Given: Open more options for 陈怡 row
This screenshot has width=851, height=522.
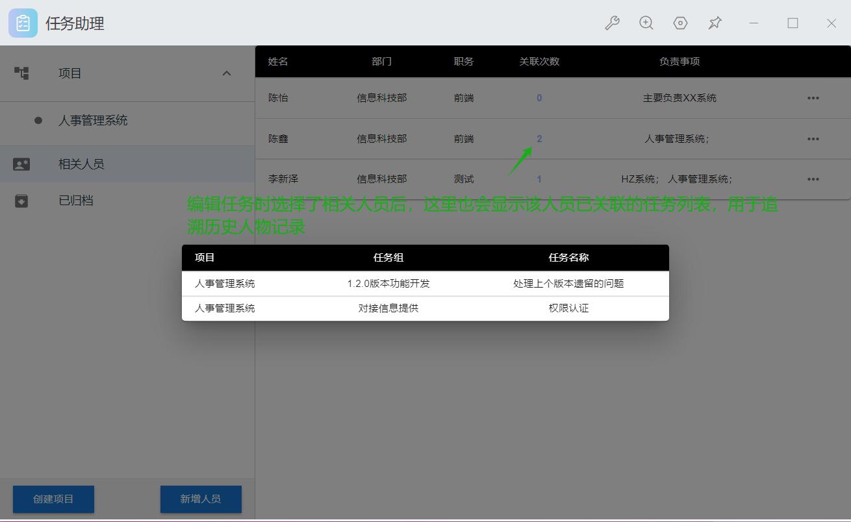Looking at the screenshot, I should click(813, 98).
